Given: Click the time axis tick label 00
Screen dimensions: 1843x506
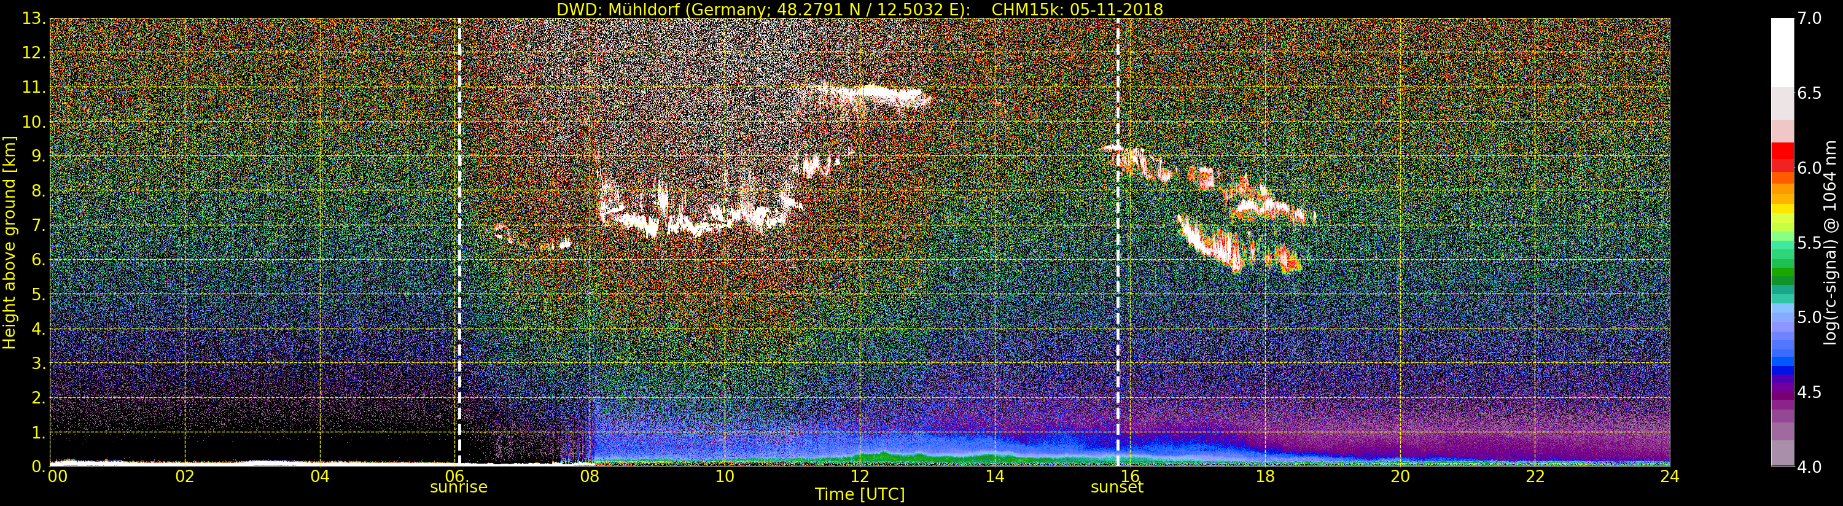Looking at the screenshot, I should tap(57, 476).
